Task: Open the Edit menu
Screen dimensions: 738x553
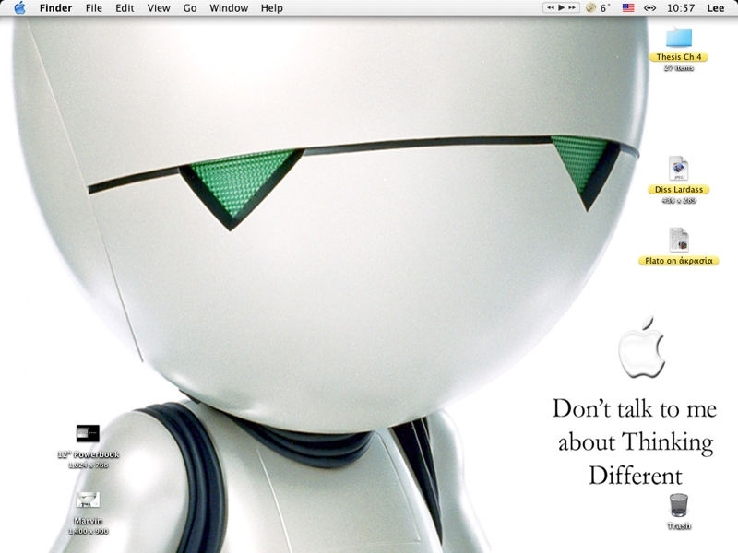Action: (x=125, y=8)
